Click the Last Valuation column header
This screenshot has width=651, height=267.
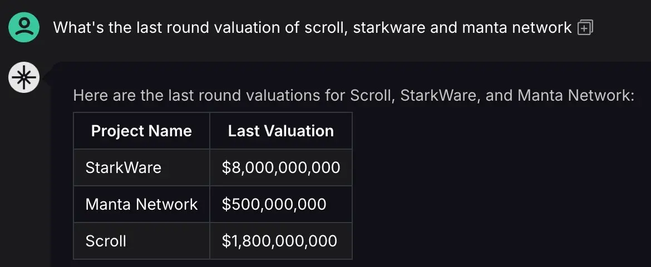click(280, 131)
